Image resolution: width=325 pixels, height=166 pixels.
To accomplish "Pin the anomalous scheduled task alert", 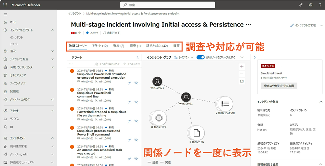I will (130, 159).
